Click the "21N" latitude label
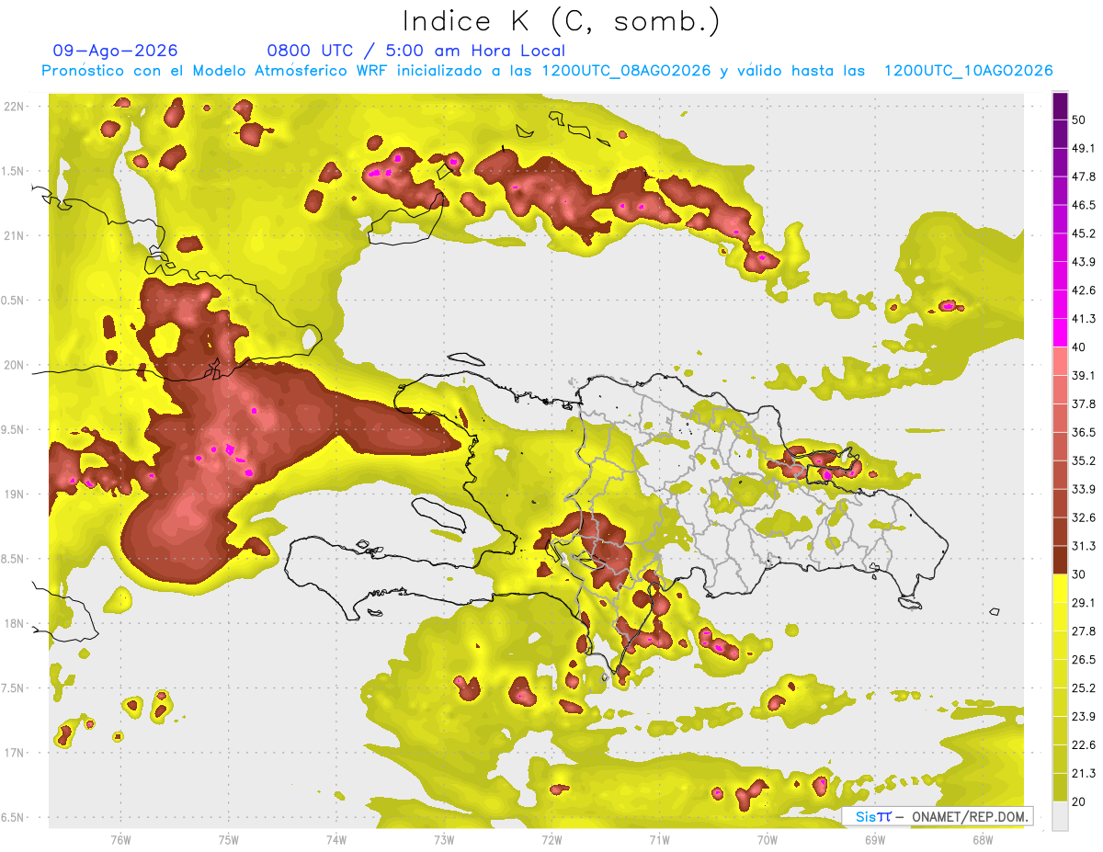 14,235
